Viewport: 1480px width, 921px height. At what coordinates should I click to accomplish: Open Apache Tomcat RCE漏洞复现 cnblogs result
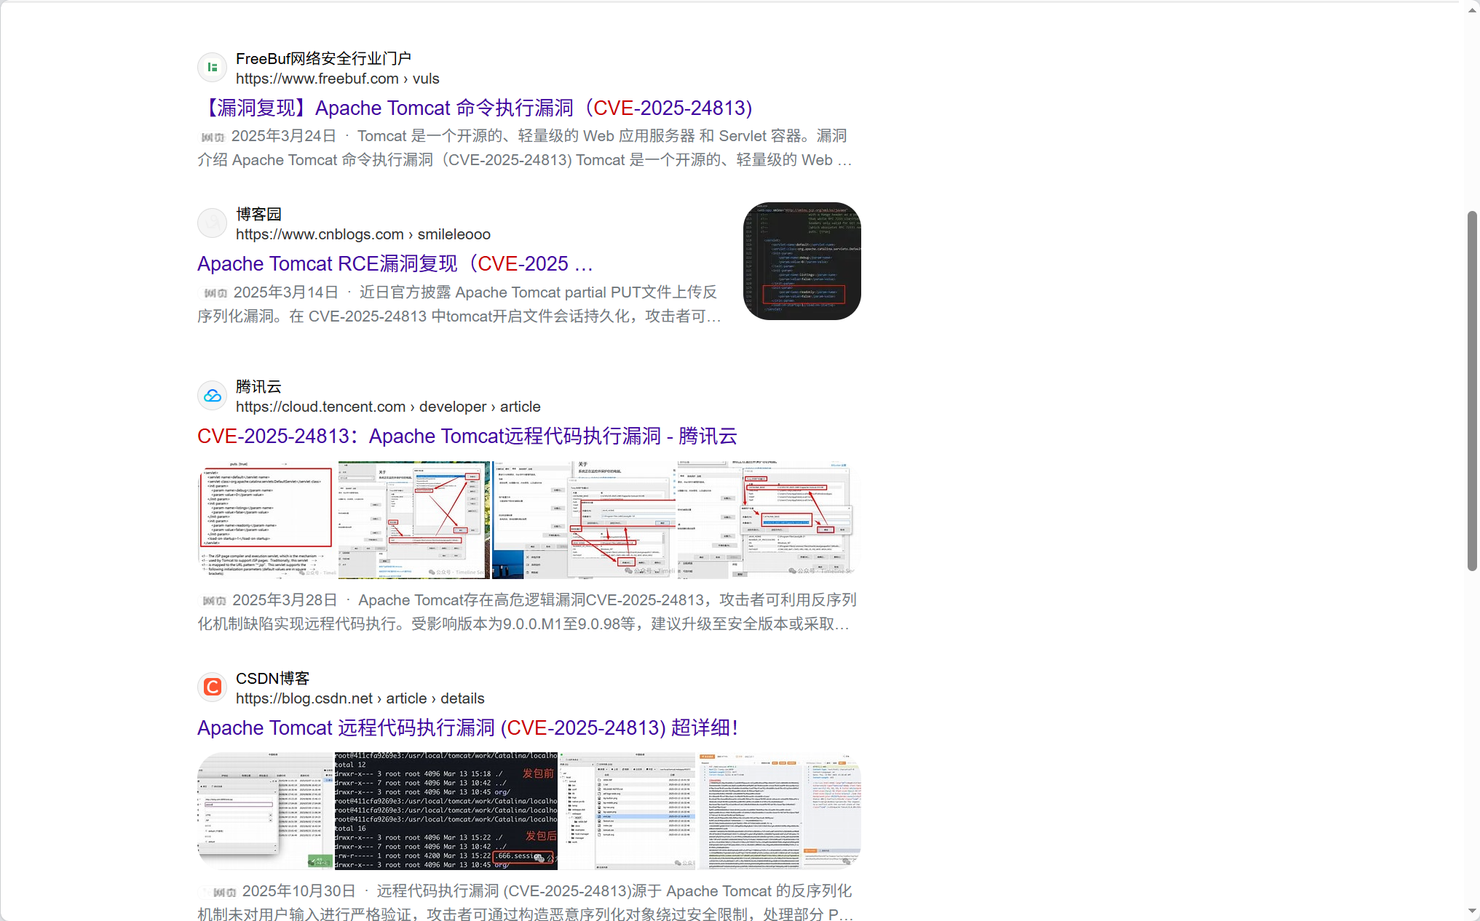[395, 263]
